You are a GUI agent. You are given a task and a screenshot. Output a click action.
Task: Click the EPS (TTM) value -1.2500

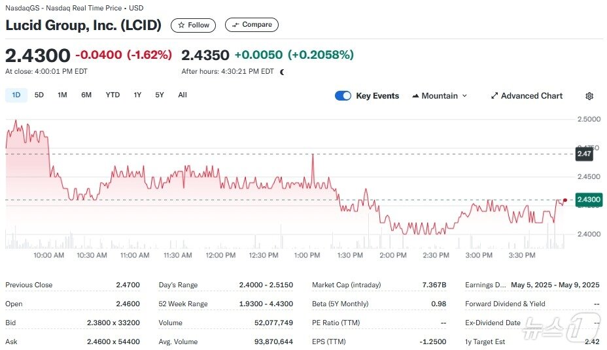433,342
